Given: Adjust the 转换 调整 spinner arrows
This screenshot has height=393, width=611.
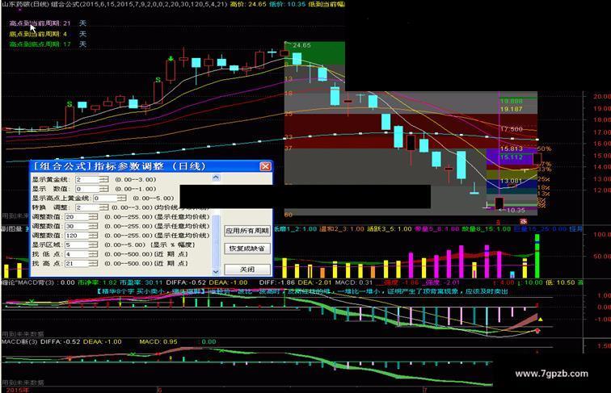Looking at the screenshot, I should tap(103, 207).
